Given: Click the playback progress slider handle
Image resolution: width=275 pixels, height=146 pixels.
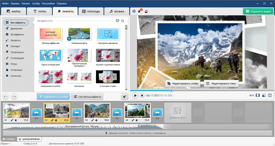Looking at the screenshot, I should (x=172, y=90).
